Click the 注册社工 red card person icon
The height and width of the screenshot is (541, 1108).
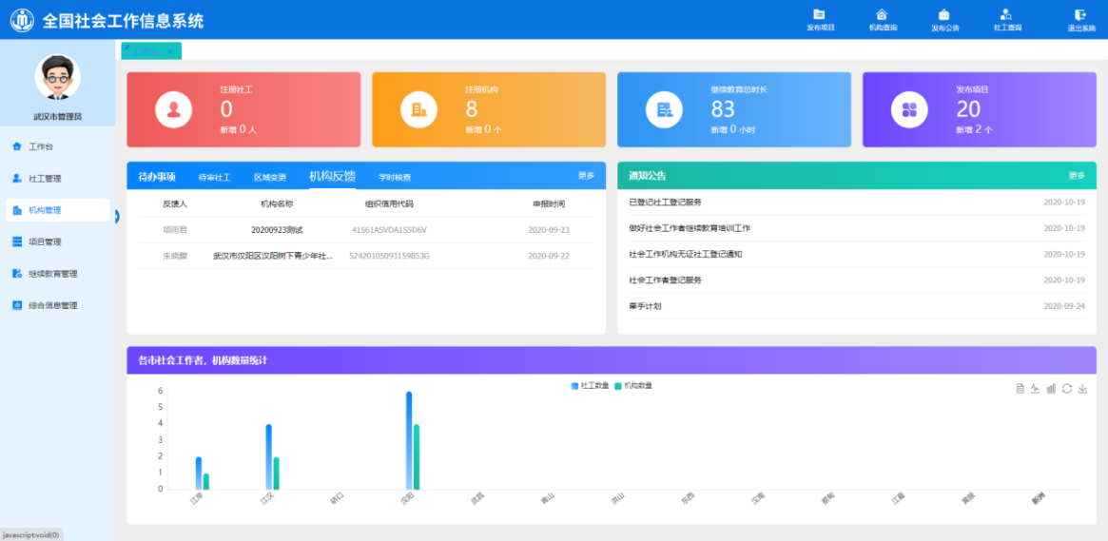click(174, 109)
